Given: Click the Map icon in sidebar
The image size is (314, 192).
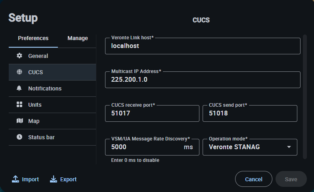Looking at the screenshot, I should (19, 121).
